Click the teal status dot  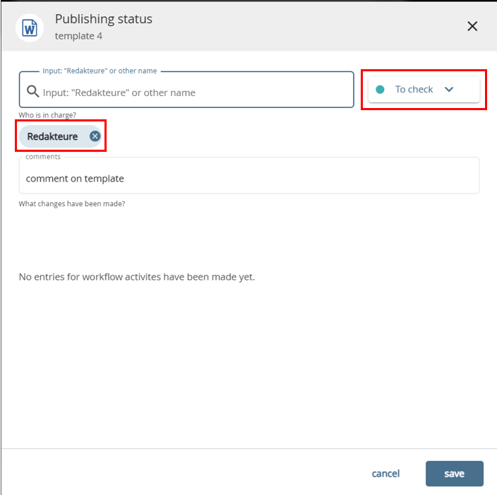point(381,90)
